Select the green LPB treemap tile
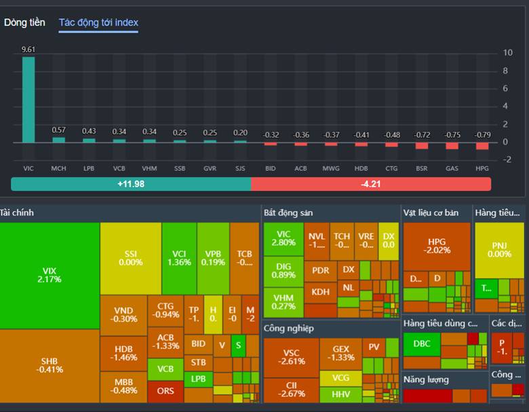The height and width of the screenshot is (412, 529). 198,379
